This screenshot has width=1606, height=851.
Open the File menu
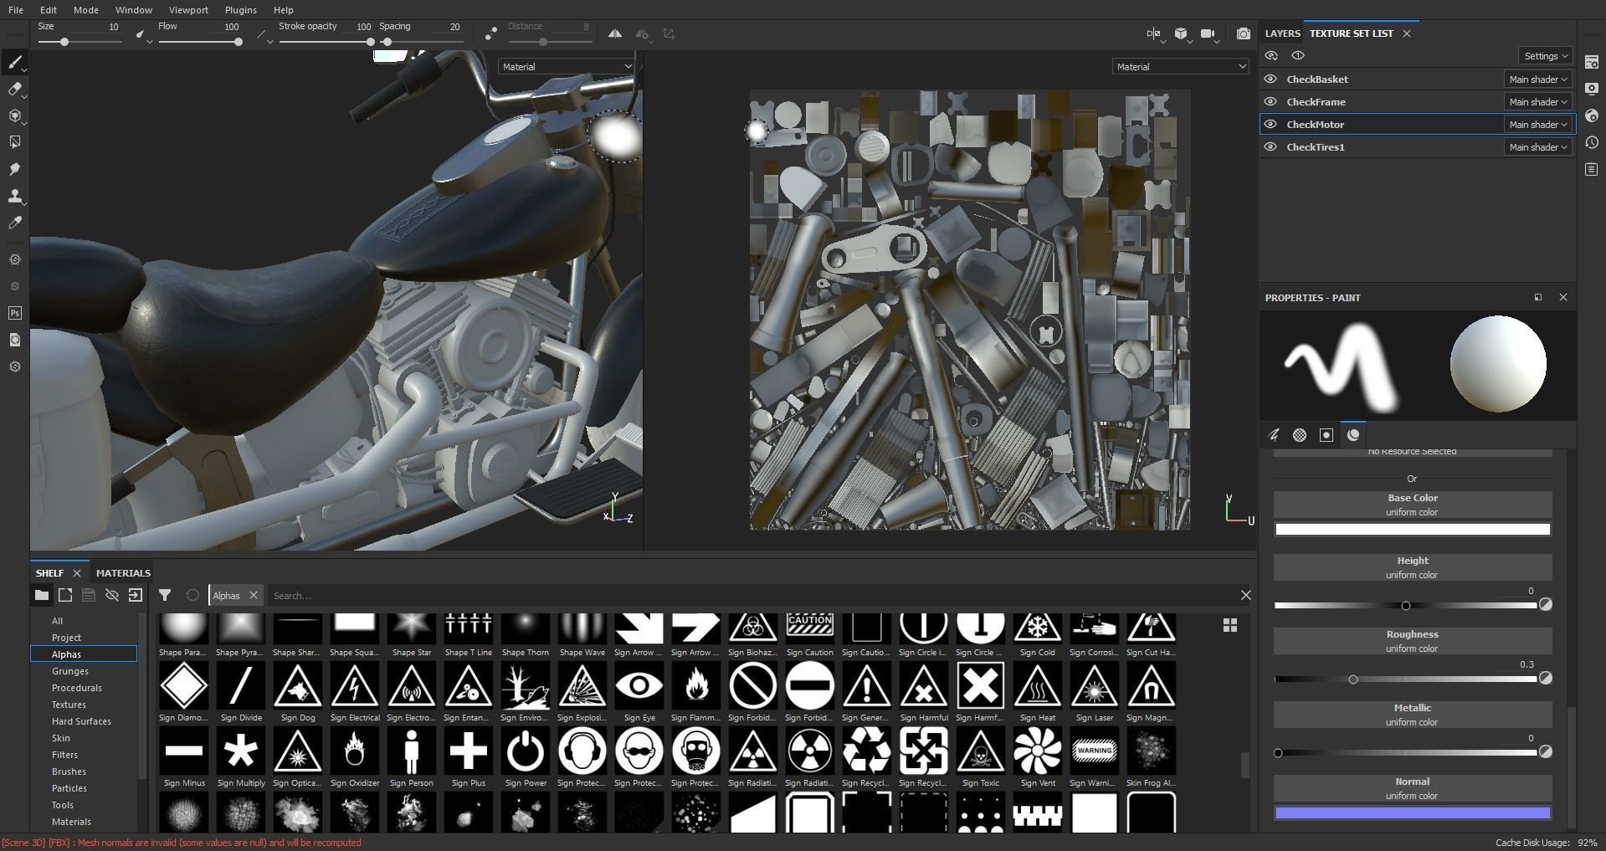[16, 10]
